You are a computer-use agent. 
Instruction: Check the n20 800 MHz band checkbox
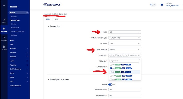tap(111, 76)
